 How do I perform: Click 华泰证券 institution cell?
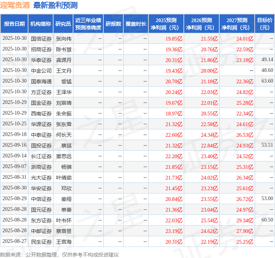click(41, 60)
